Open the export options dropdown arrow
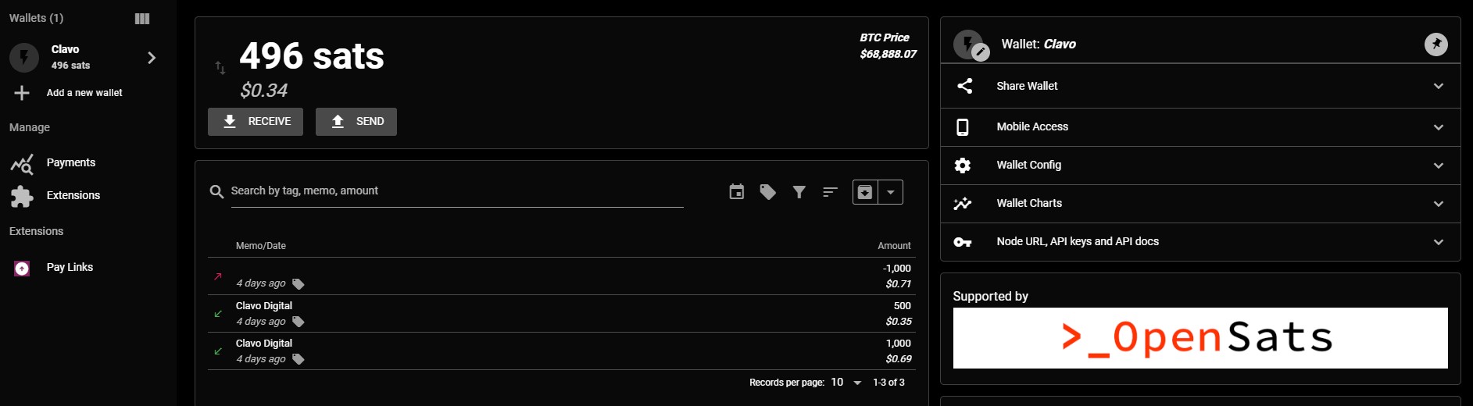The height and width of the screenshot is (406, 1473). click(891, 192)
